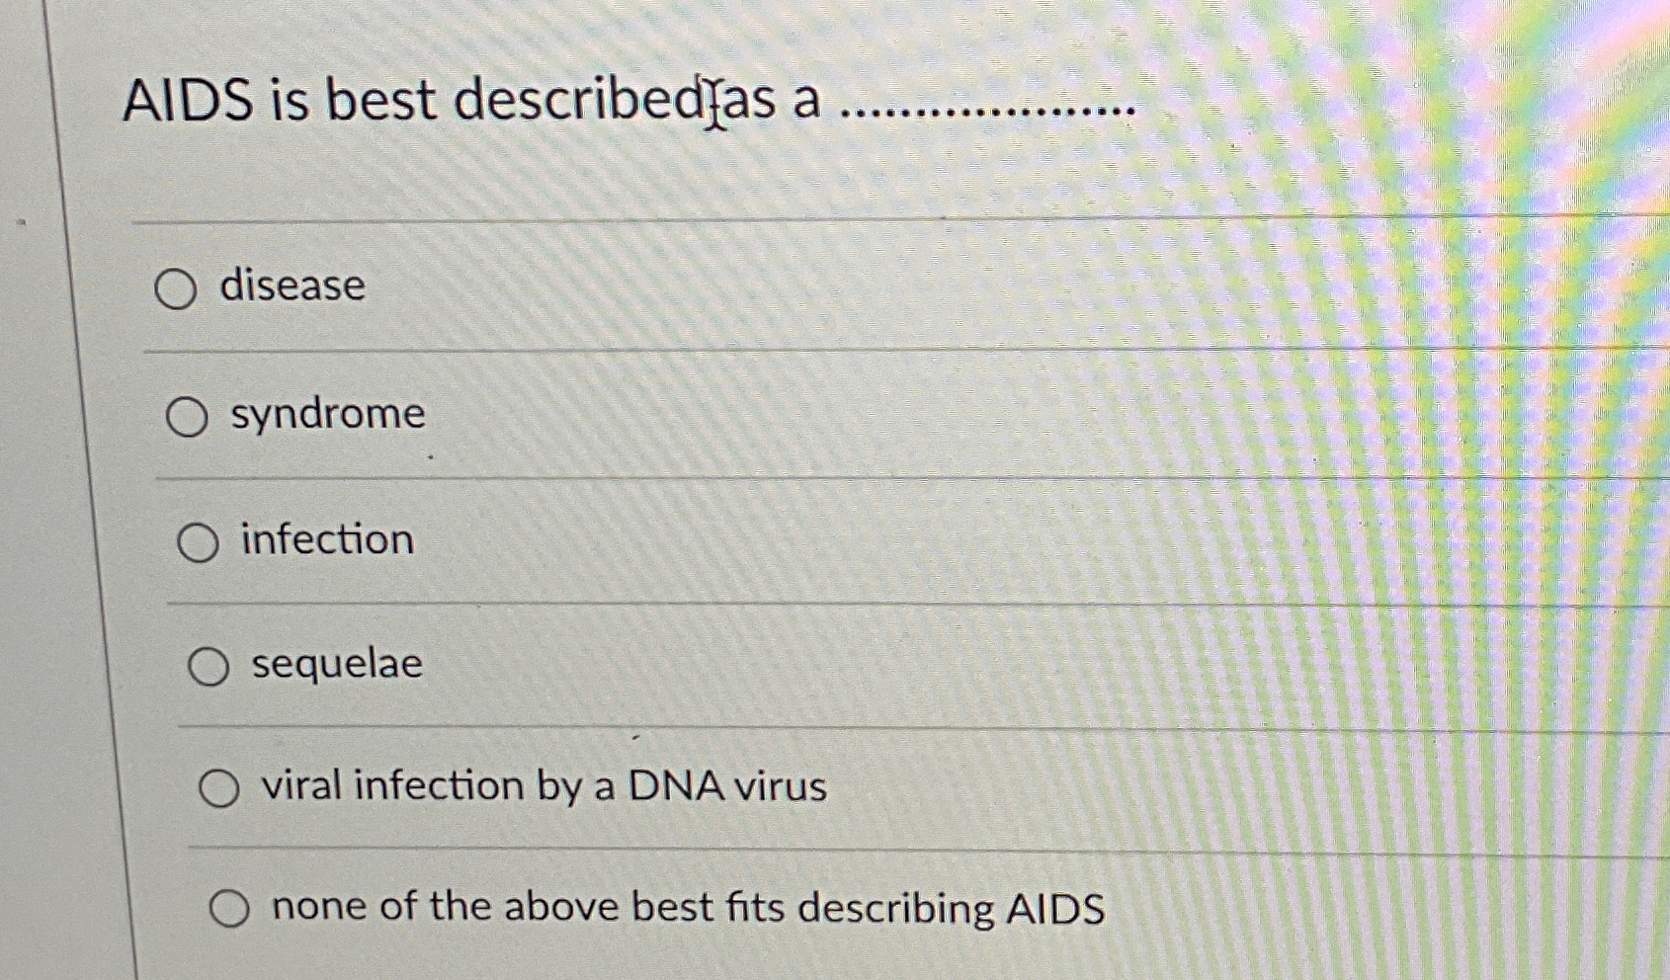
Task: Select the 'infection' radio button
Action: point(199,542)
